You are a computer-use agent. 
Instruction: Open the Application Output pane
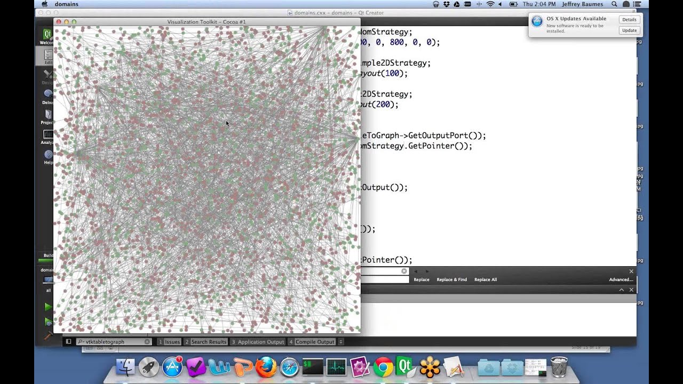[x=257, y=341]
